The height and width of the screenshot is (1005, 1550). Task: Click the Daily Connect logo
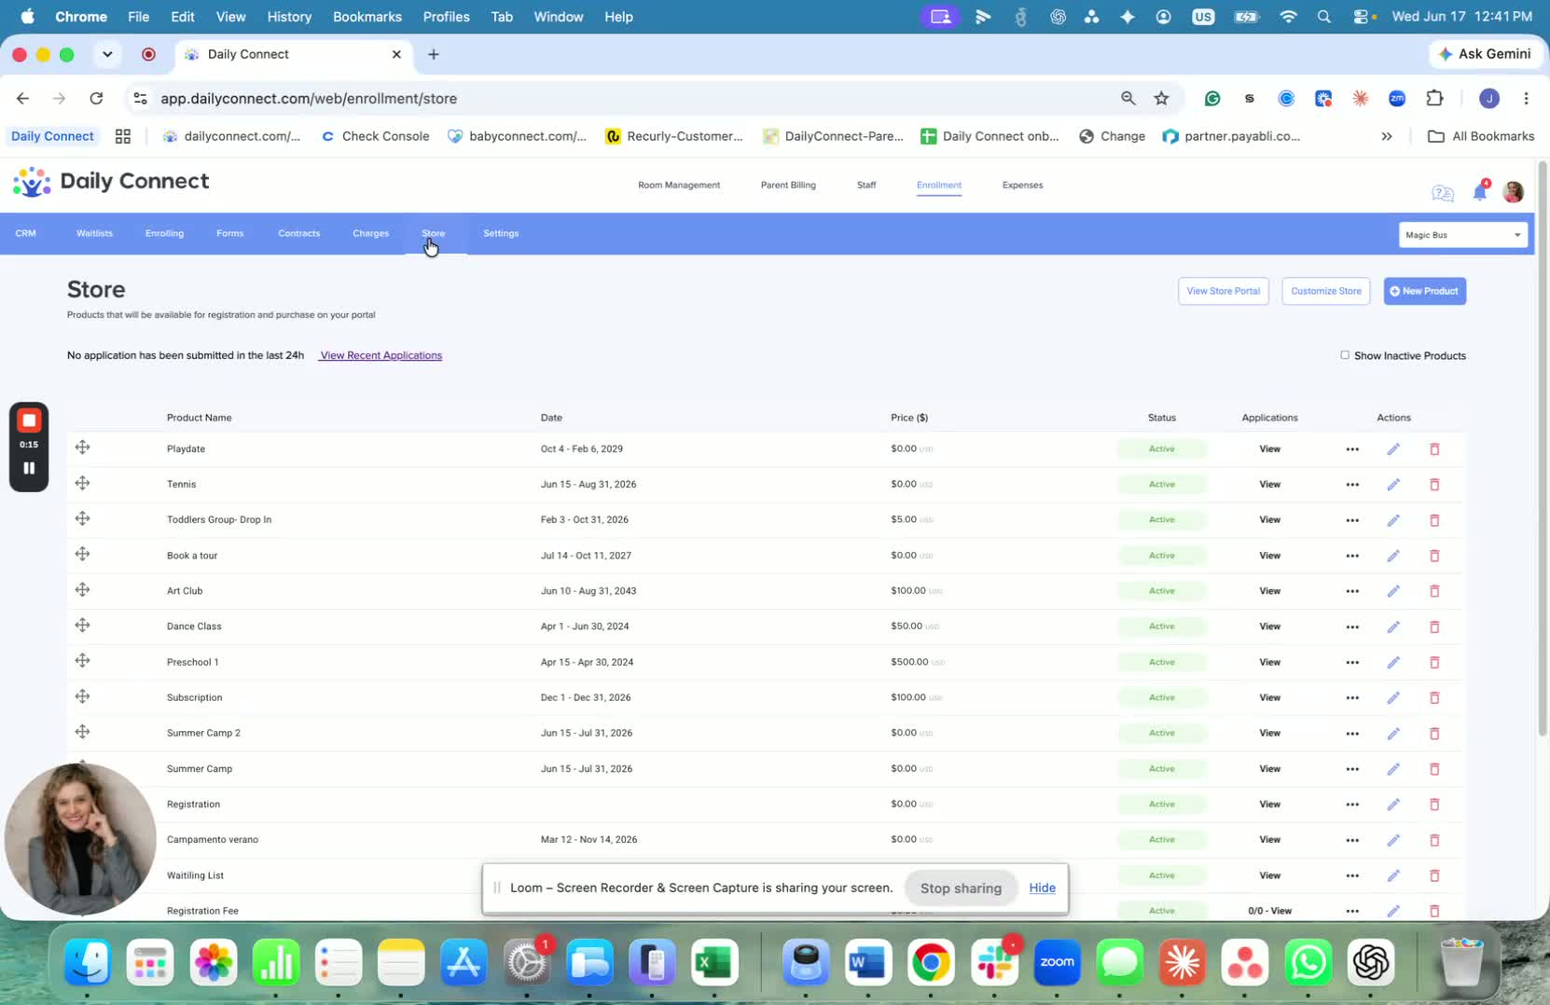[x=111, y=182]
